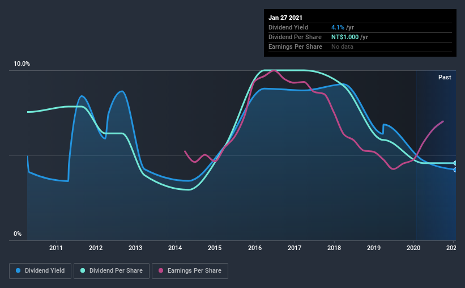Select the 2013 x-axis label
Image resolution: width=465 pixels, height=288 pixels.
pyautogui.click(x=135, y=248)
